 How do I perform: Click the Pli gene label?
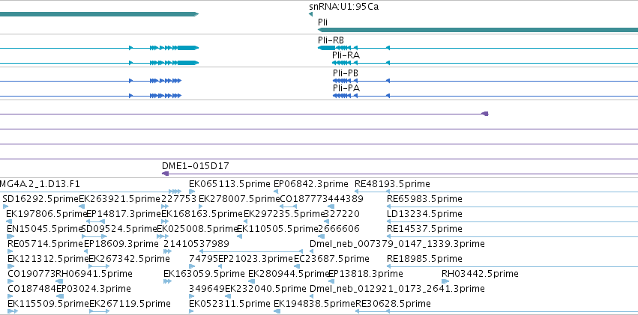pyautogui.click(x=322, y=22)
